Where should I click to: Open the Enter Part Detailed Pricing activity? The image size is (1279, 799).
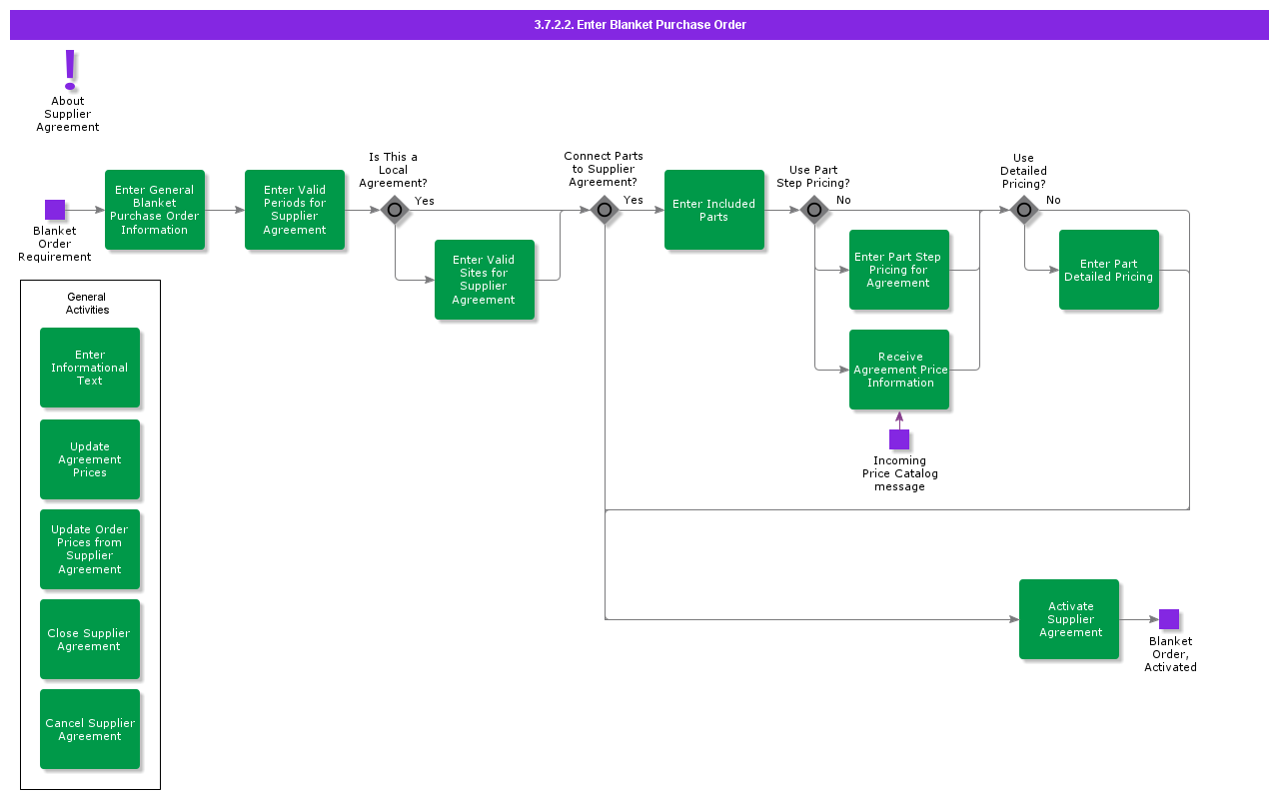pyautogui.click(x=1109, y=270)
